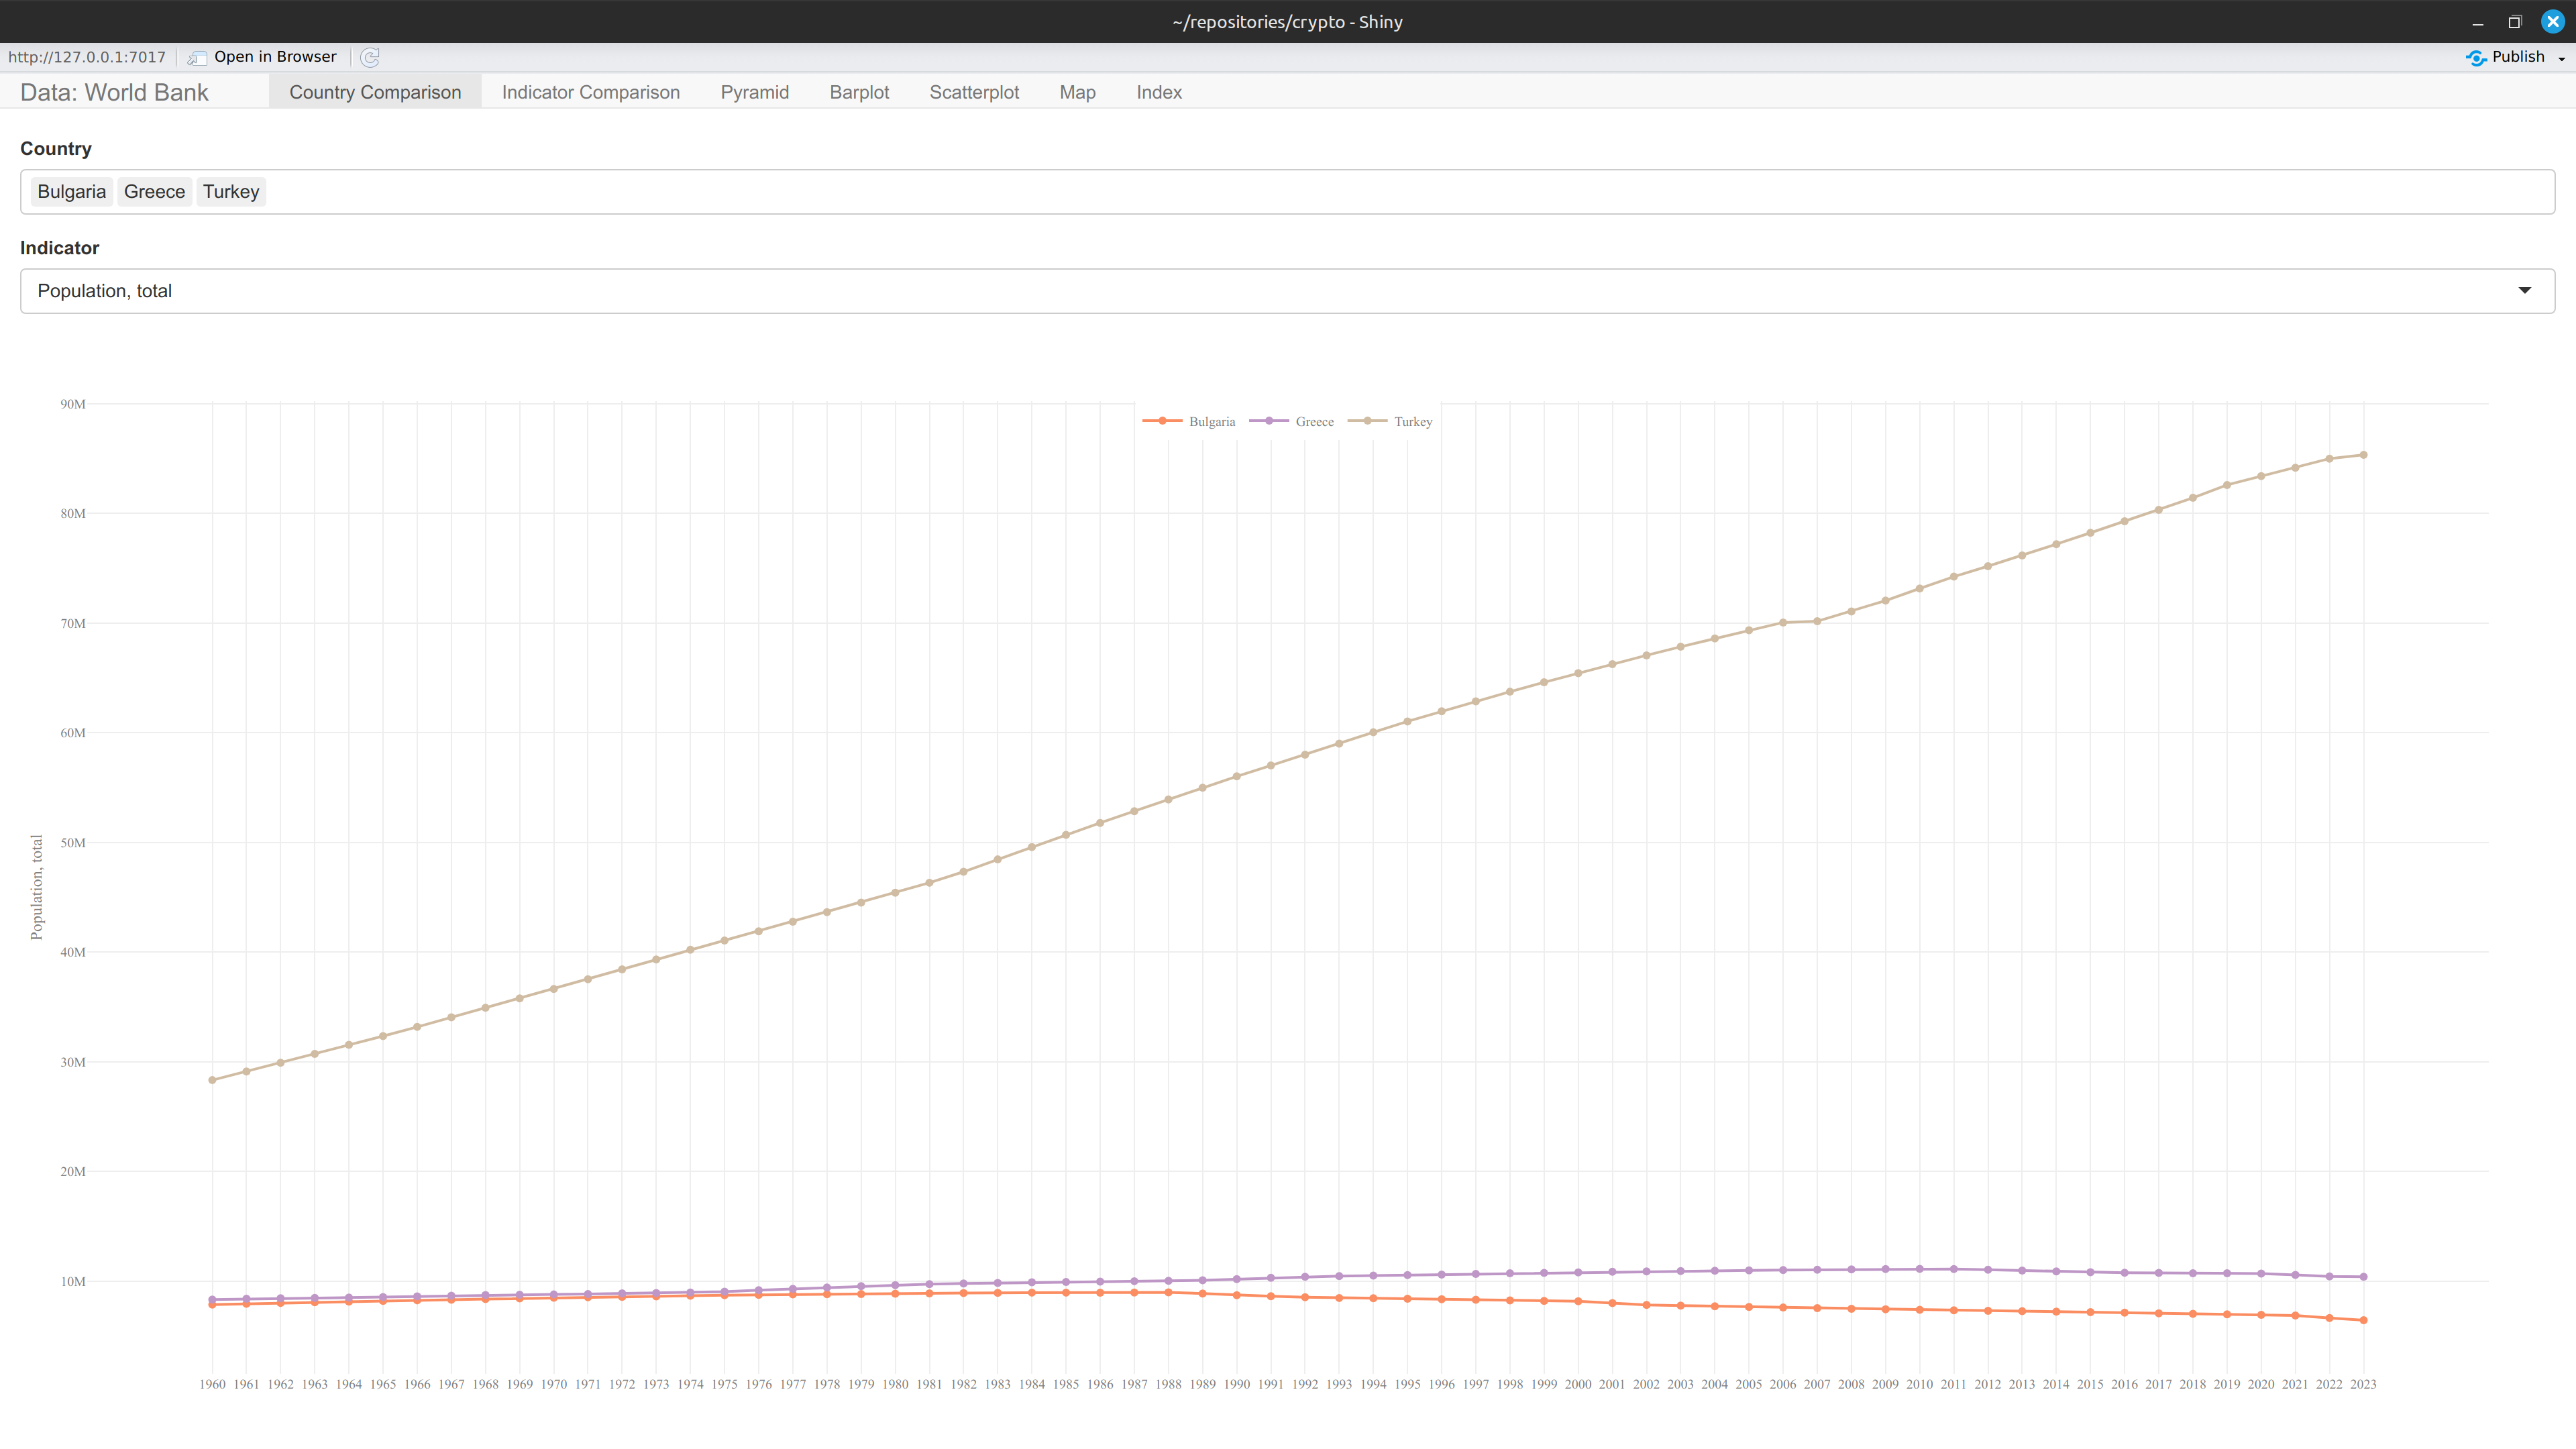Click Turkey's 2023 data point
The height and width of the screenshot is (1449, 2576).
[x=2363, y=455]
